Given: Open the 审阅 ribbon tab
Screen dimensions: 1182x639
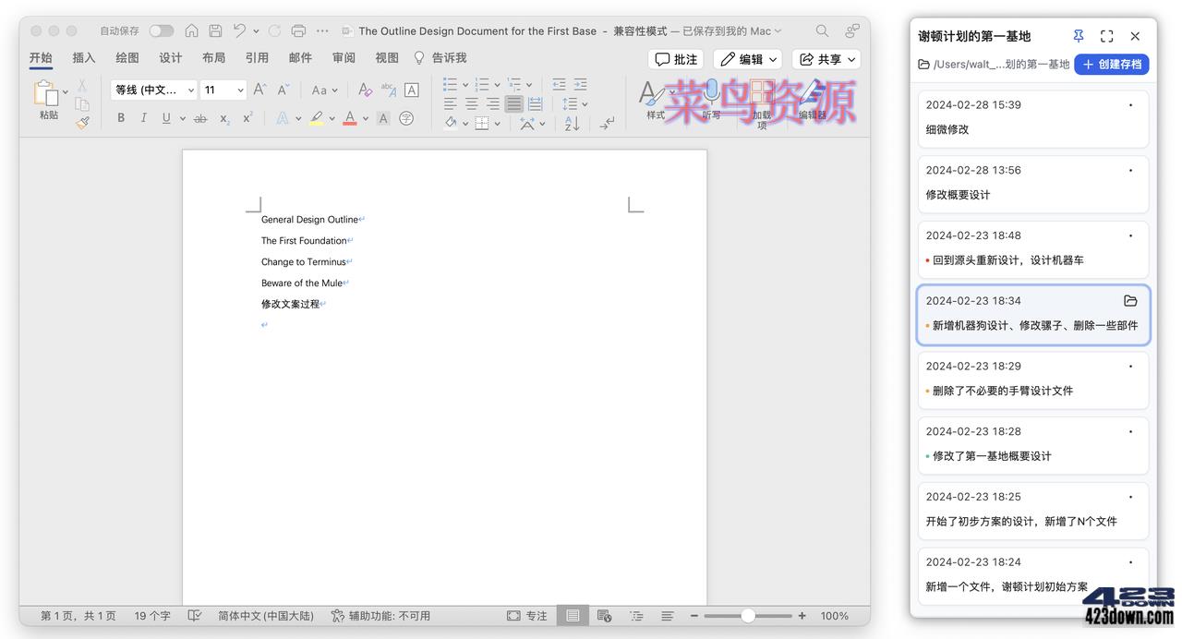Looking at the screenshot, I should [x=344, y=57].
